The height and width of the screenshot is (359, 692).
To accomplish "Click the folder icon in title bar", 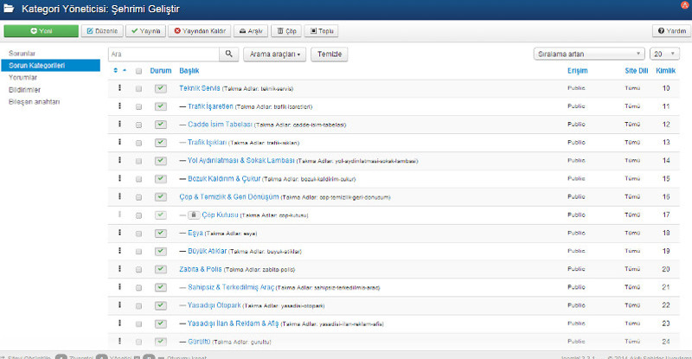I will click(9, 9).
